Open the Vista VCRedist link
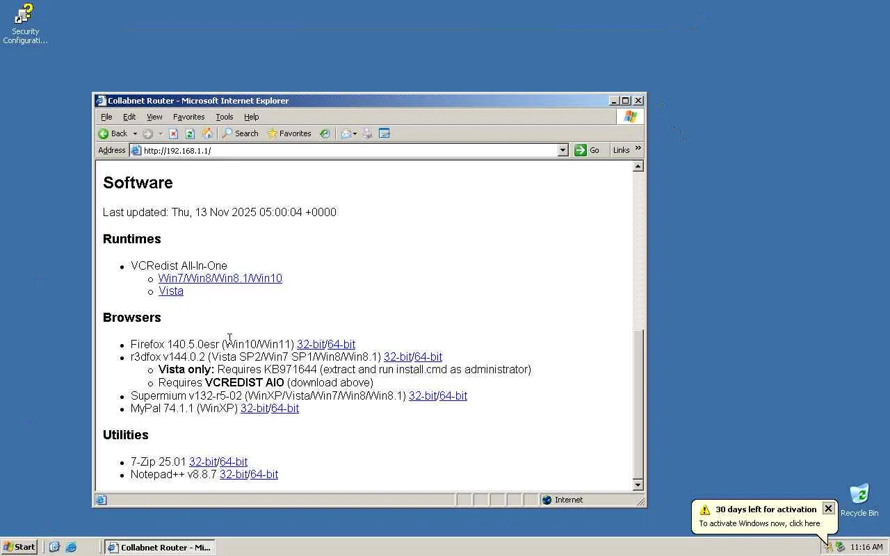Image resolution: width=890 pixels, height=556 pixels. click(x=171, y=291)
